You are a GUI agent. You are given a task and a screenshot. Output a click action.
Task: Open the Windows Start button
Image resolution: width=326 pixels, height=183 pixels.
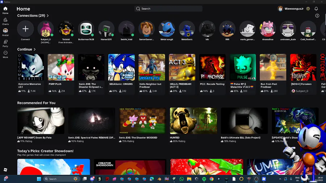39,179
